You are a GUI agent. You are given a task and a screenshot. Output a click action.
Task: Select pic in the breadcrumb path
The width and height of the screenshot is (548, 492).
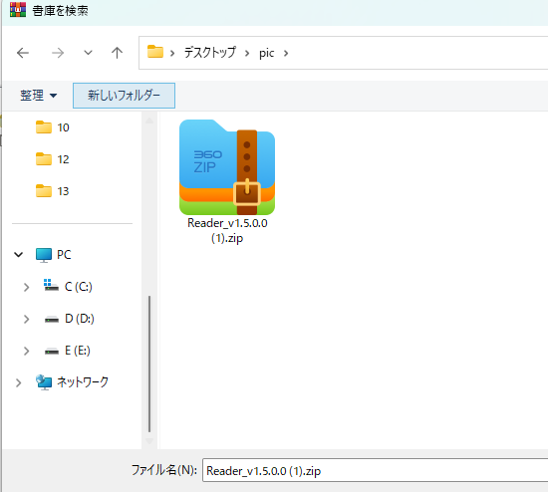(x=267, y=53)
